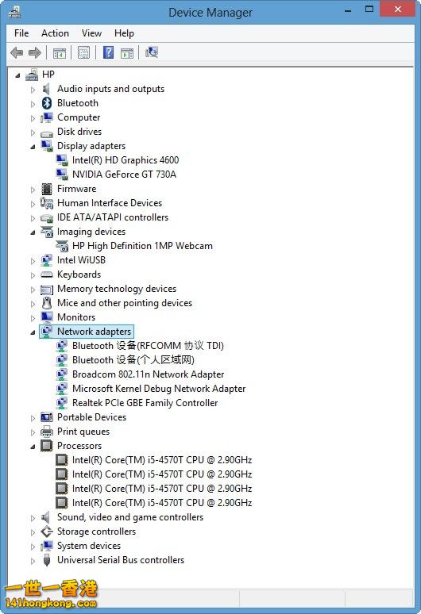
Task: Minimize the Device Manager window
Action: pos(348,10)
